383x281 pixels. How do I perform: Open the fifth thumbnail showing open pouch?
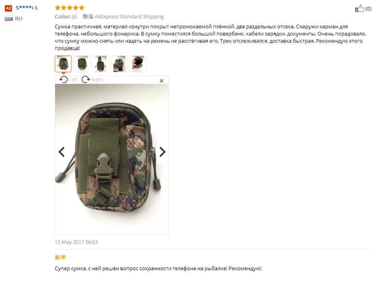pos(138,64)
